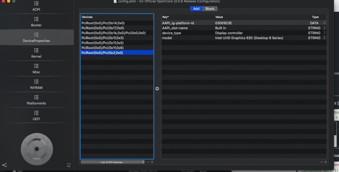This screenshot has height=172, width=339.
Task: Change type of AAPL,slot-name row
Action: (x=324, y=28)
